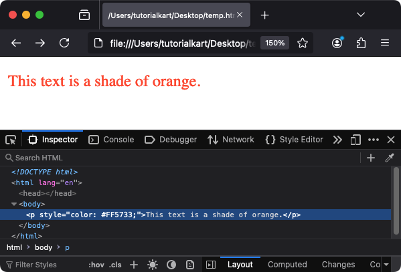Switch to the Debugger tab
The image size is (401, 272).
(171, 140)
